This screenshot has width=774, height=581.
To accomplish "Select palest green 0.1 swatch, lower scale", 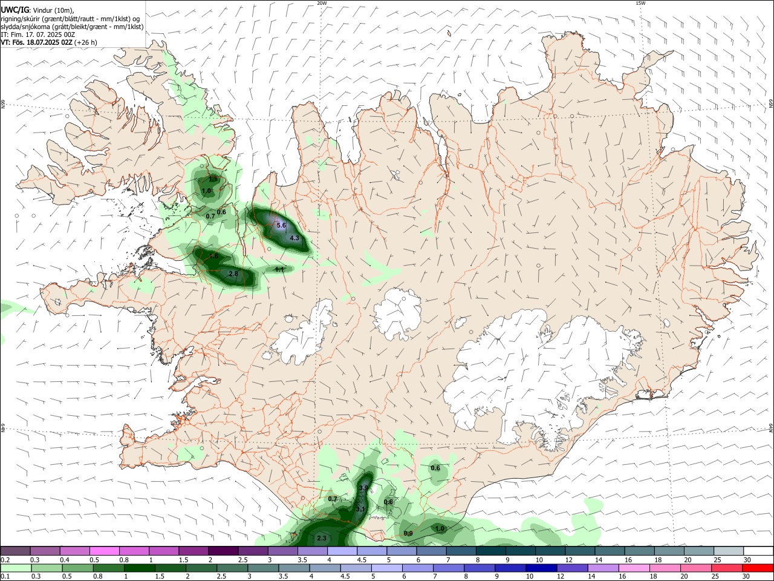I will (16, 568).
